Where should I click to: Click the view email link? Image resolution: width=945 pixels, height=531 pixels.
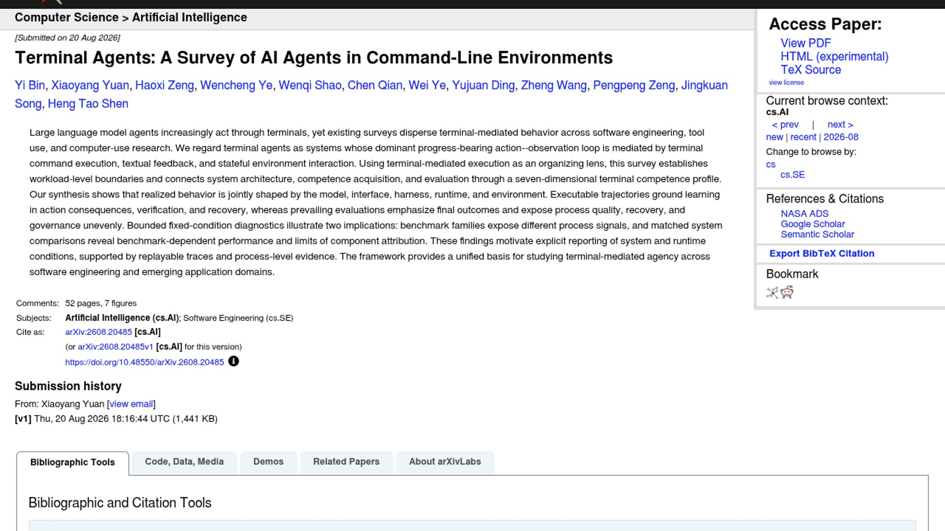131,404
